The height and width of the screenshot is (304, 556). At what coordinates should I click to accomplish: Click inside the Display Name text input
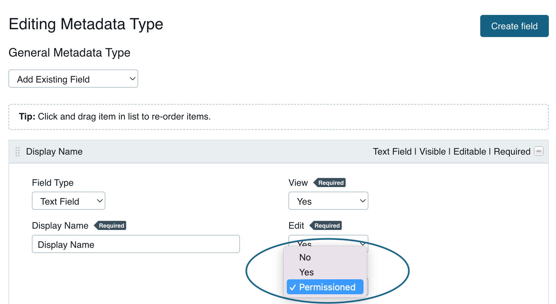[136, 244]
